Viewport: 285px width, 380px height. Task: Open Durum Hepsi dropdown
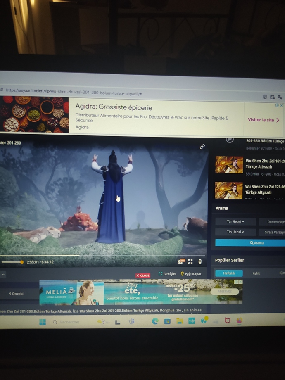pos(272,222)
